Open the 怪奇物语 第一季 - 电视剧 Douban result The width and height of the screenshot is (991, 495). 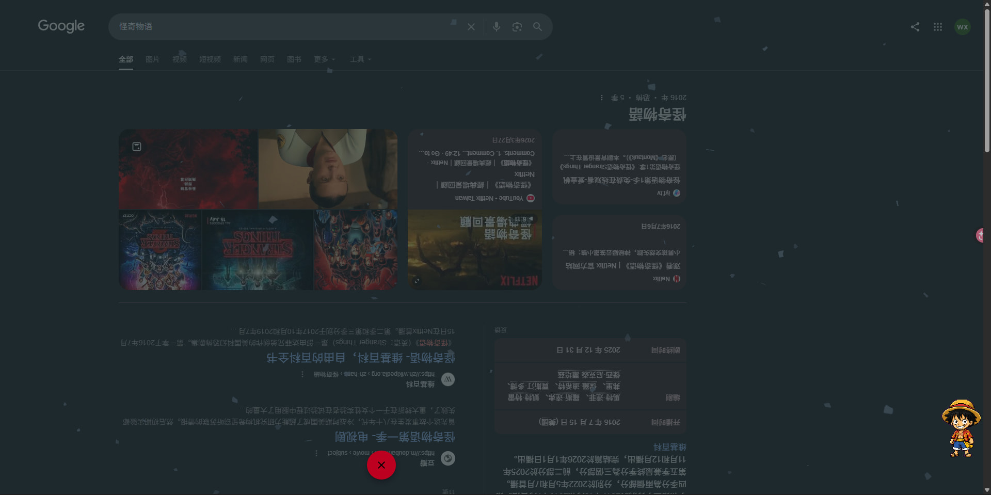[395, 437]
